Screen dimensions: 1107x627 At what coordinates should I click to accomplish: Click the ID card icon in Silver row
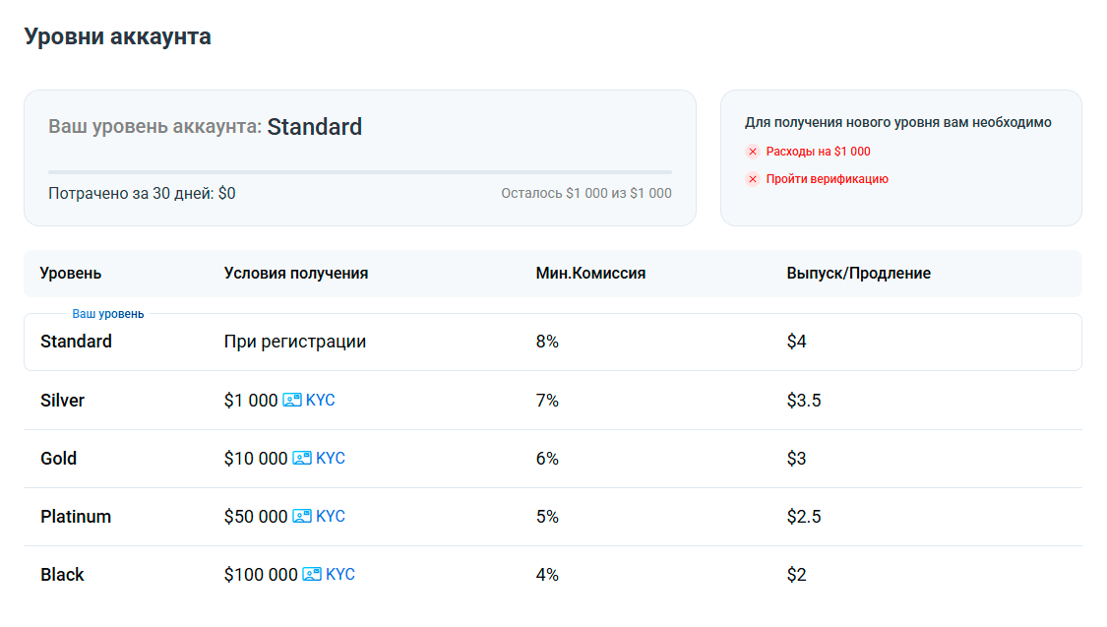tap(292, 401)
